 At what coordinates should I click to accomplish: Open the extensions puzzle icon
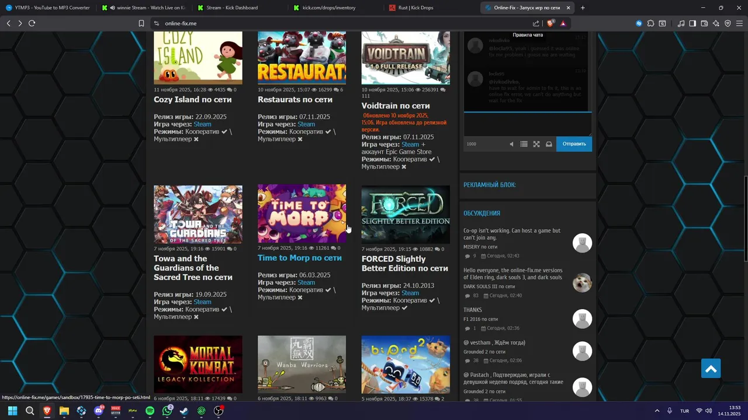click(650, 23)
